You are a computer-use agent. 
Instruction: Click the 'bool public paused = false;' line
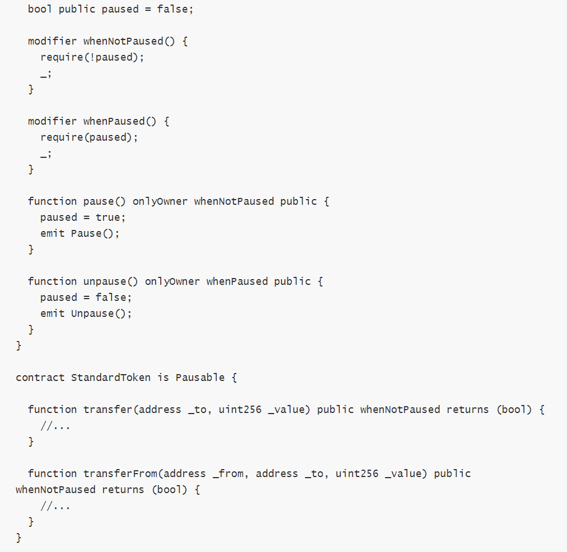coord(110,9)
